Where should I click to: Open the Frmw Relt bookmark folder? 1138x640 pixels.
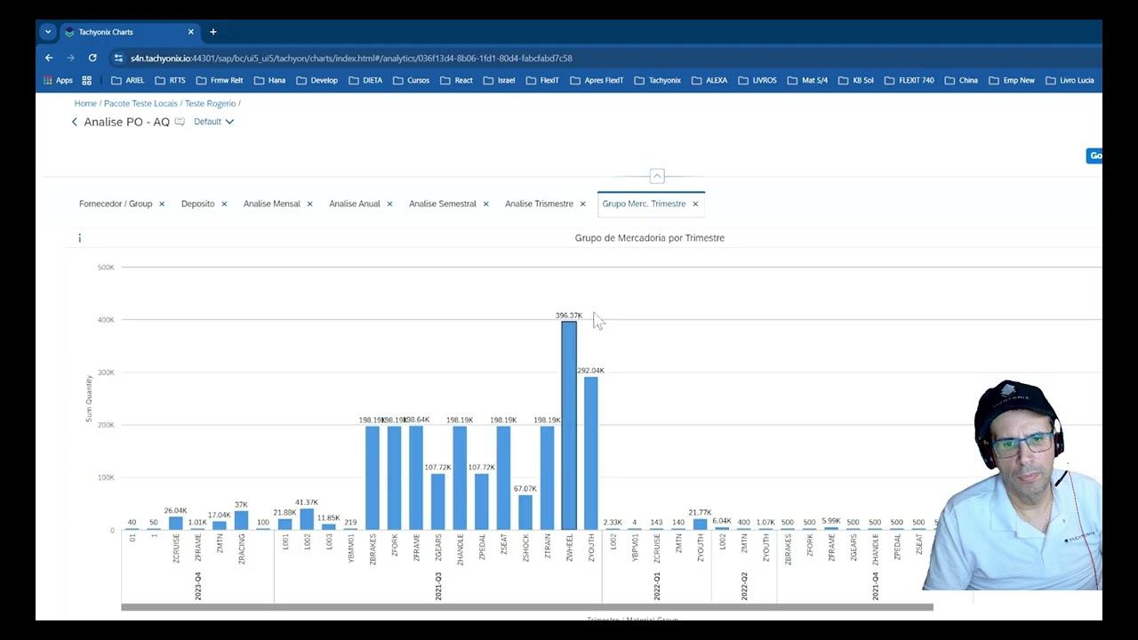pos(219,80)
